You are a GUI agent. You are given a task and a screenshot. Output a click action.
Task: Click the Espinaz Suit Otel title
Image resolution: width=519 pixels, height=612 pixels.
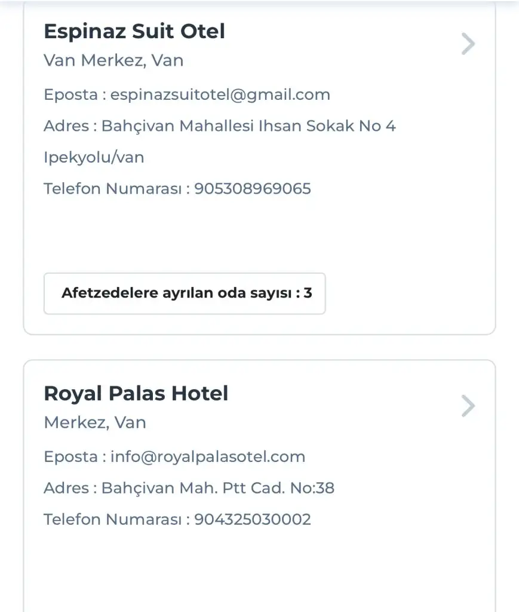pyautogui.click(x=134, y=31)
